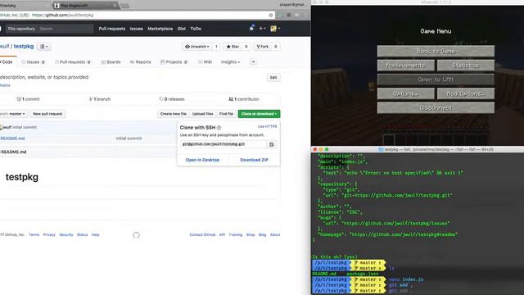524x295 pixels.
Task: Click the terminal green zoom button
Action: (327, 149)
